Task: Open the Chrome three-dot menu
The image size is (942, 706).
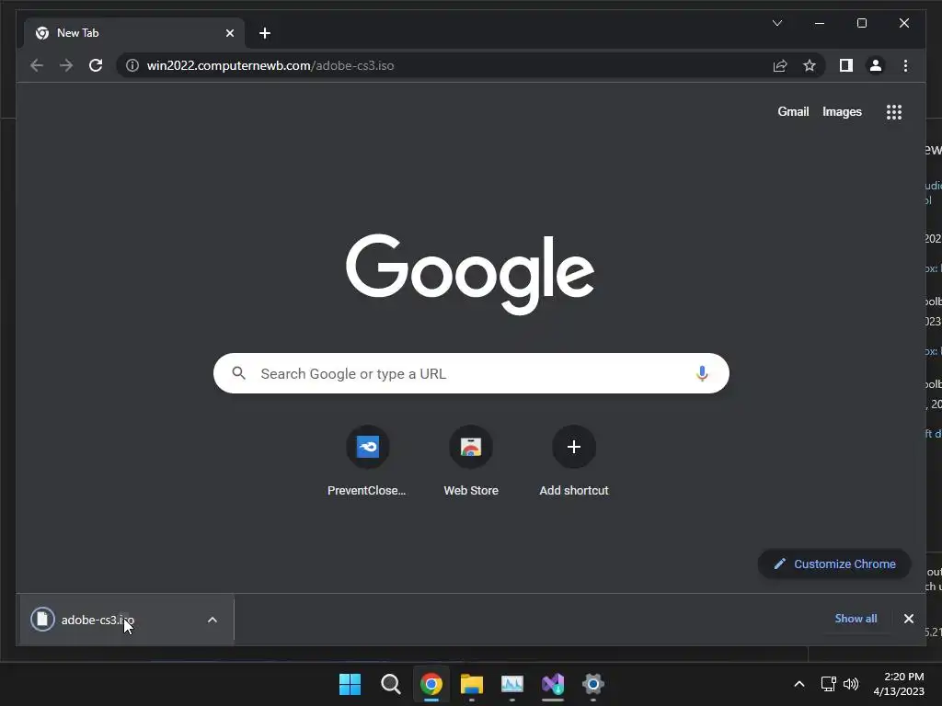Action: (905, 65)
